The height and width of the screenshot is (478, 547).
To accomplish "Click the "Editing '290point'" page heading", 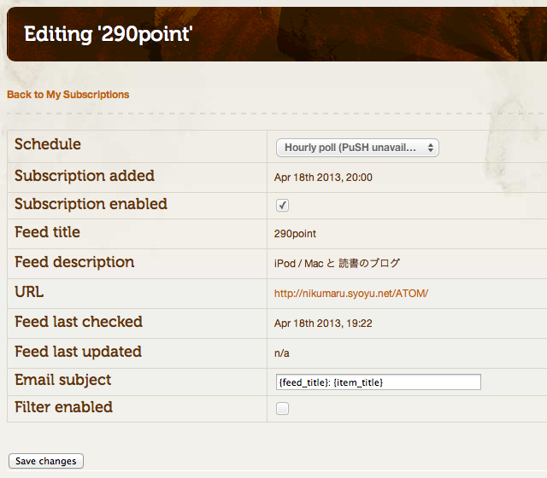I will click(x=109, y=34).
